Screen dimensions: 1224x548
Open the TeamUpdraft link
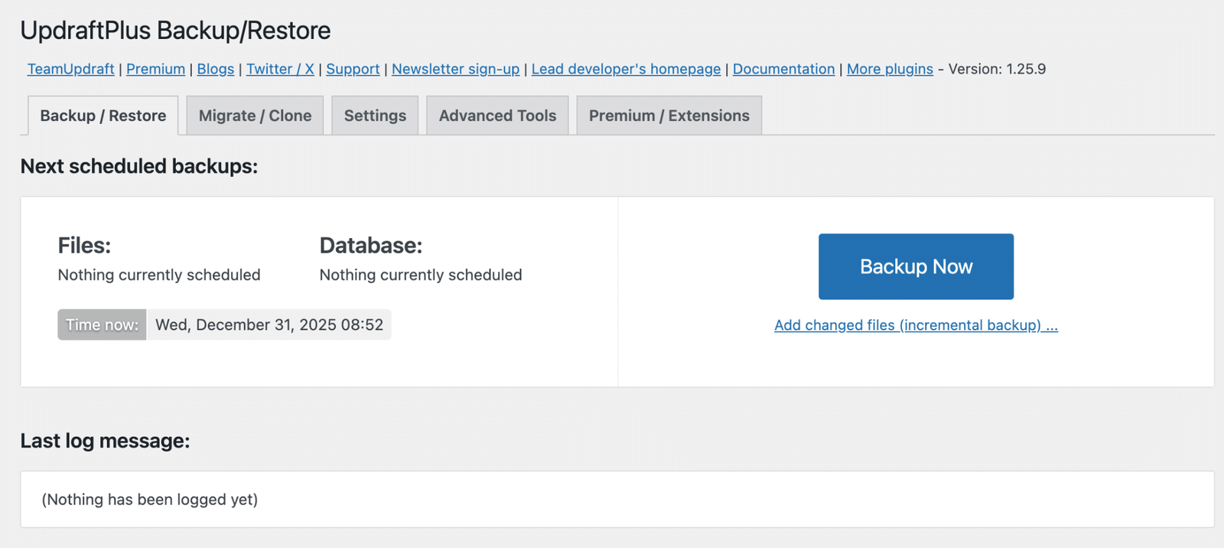click(70, 69)
